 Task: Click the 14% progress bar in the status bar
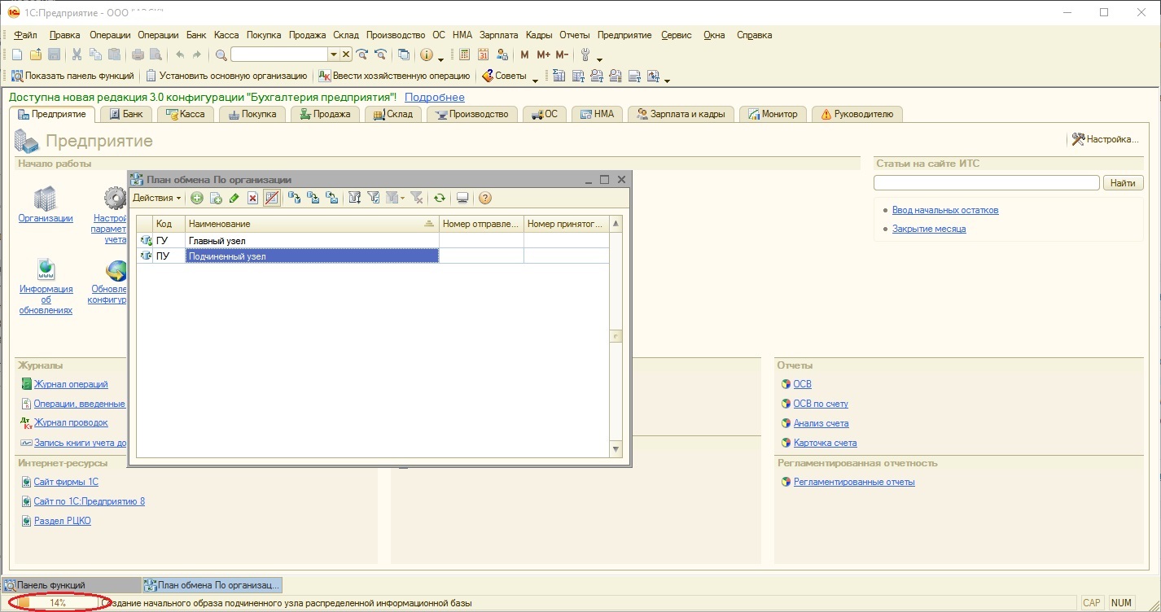pos(57,603)
